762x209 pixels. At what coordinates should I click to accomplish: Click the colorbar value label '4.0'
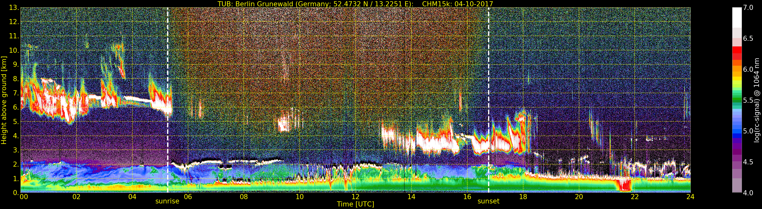point(748,193)
